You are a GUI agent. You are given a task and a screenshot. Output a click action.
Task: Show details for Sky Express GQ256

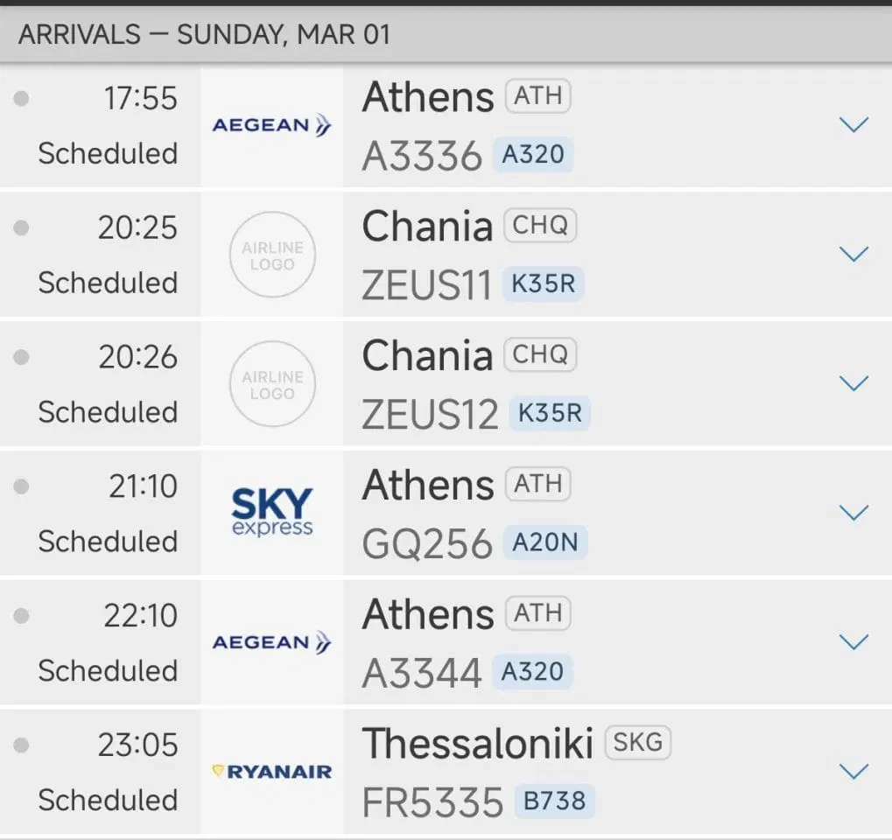853,513
